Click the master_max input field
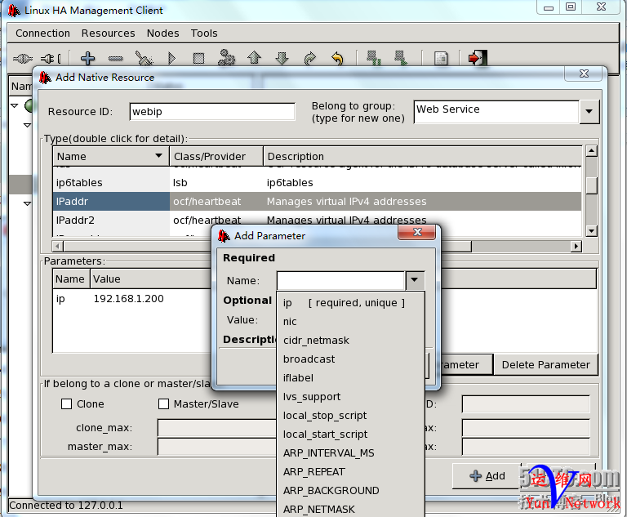Image resolution: width=627 pixels, height=517 pixels. click(x=216, y=447)
